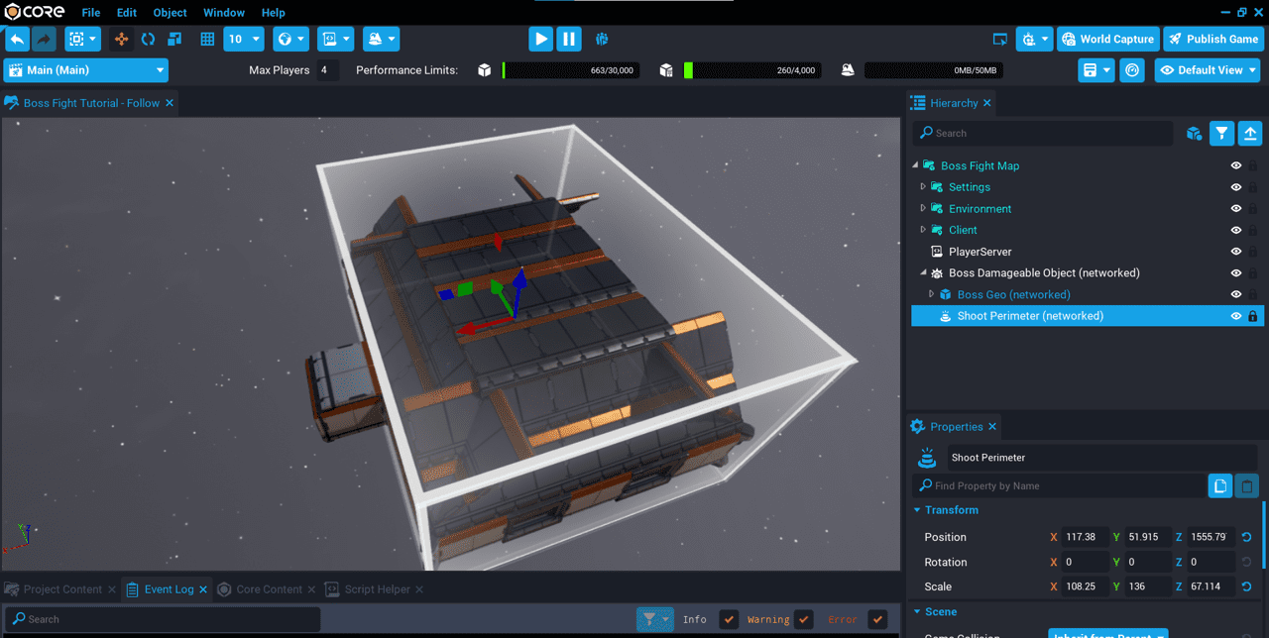The width and height of the screenshot is (1269, 638).
Task: Open the Object menu
Action: point(170,13)
